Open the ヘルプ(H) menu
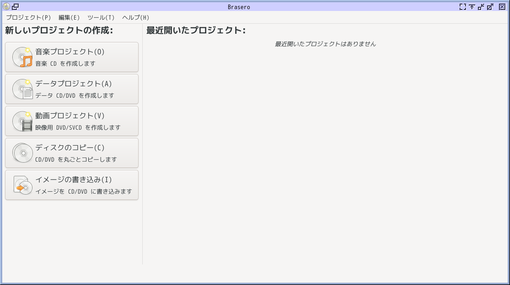 tap(136, 17)
